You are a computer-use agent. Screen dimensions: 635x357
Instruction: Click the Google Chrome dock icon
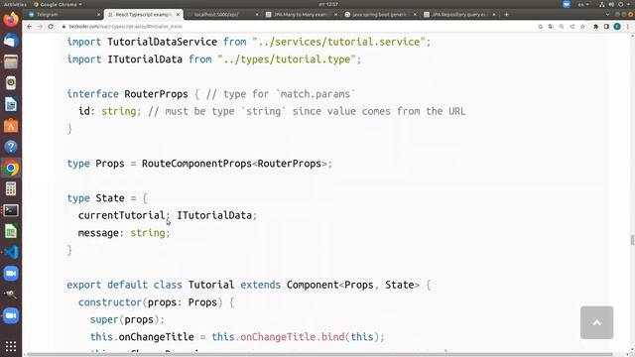11,168
